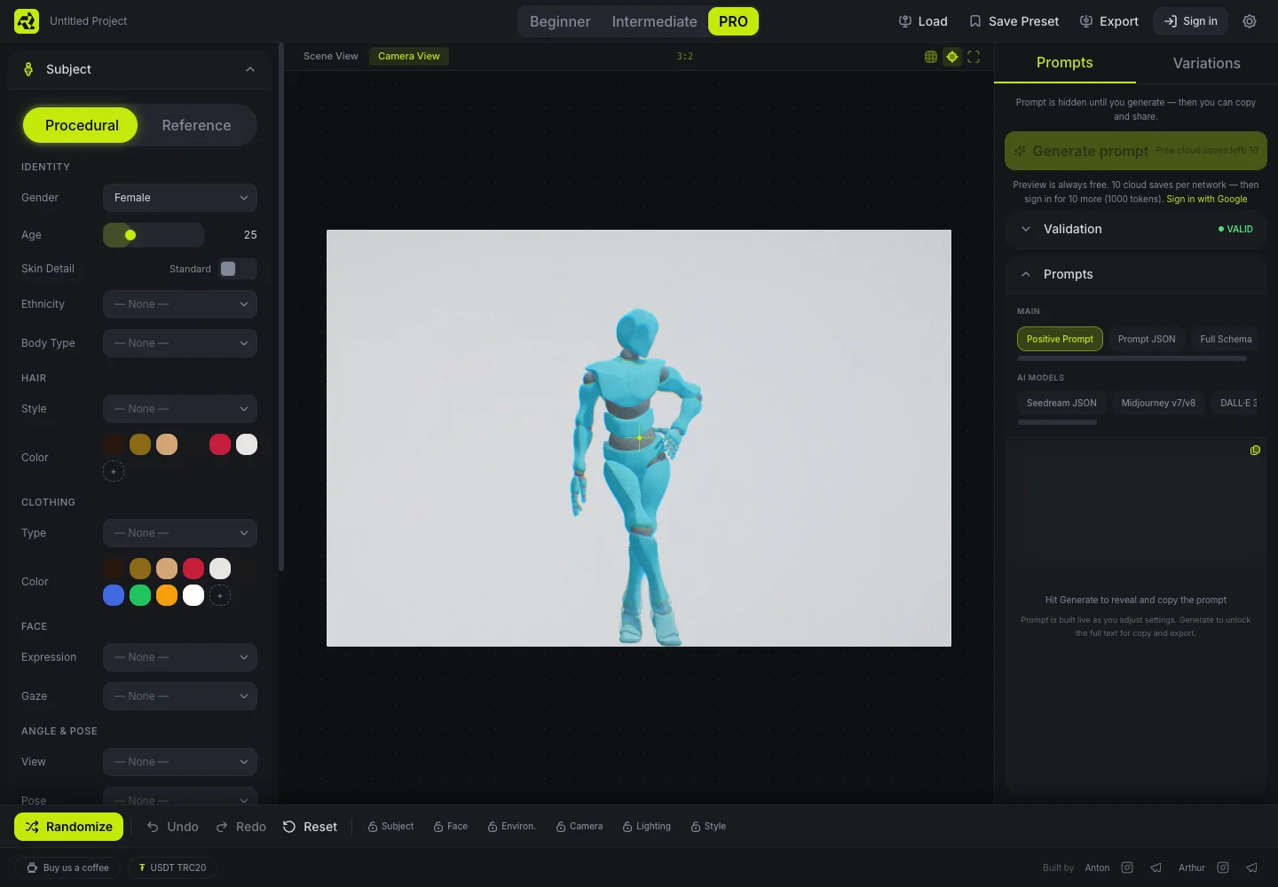1278x887 pixels.
Task: Click the Load button
Action: point(923,21)
